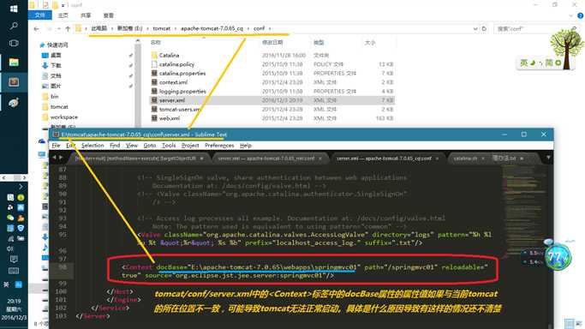This screenshot has width=585, height=329.
Task: Open Sublime Text Edit menu
Action: click(70, 146)
